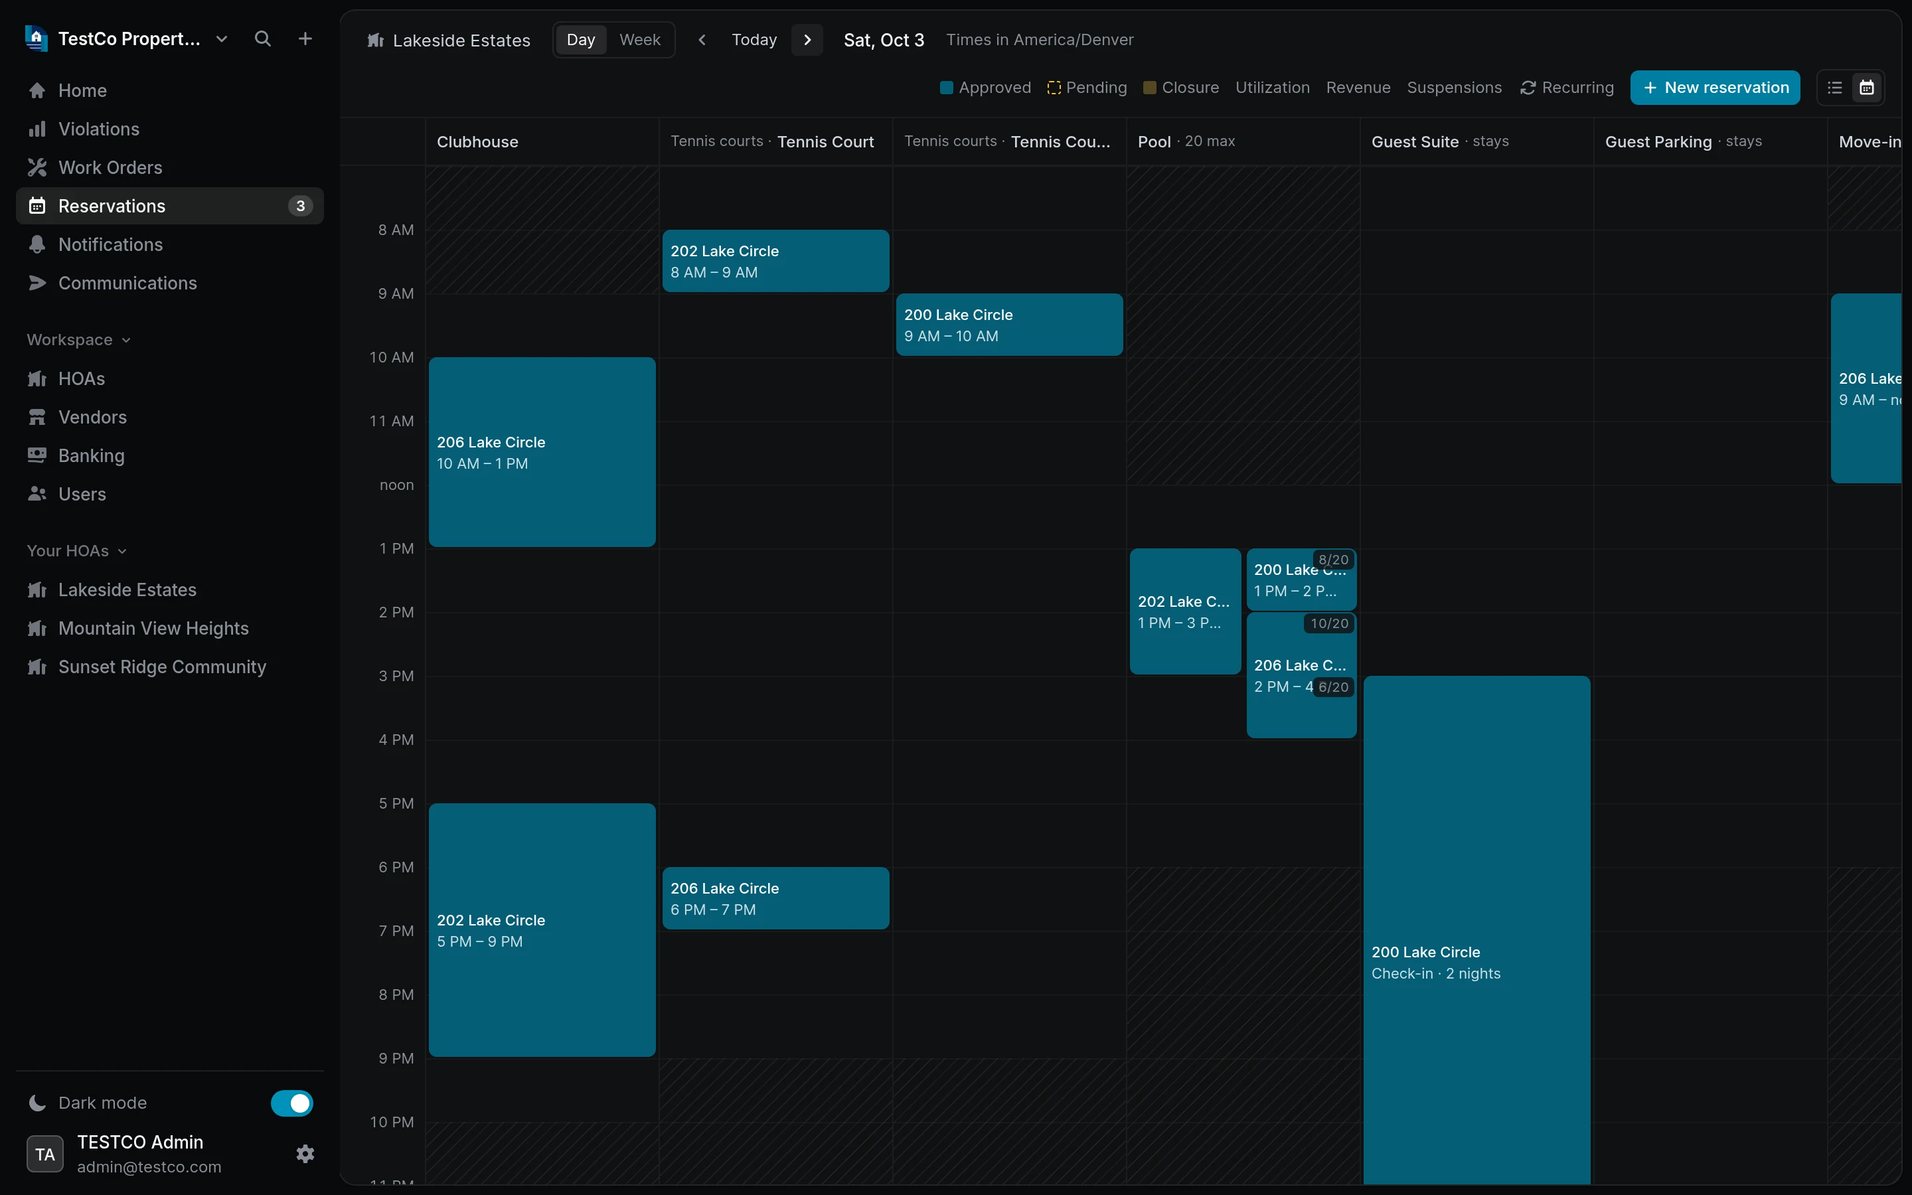Toggle Dark mode switch
The width and height of the screenshot is (1912, 1195).
(x=291, y=1103)
